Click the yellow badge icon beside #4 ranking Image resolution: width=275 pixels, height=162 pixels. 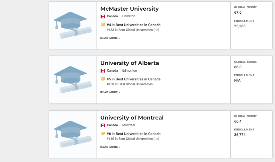[x=103, y=25]
